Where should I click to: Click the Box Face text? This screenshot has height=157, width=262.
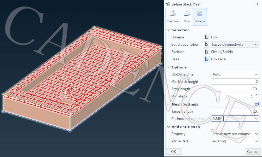(x=218, y=59)
